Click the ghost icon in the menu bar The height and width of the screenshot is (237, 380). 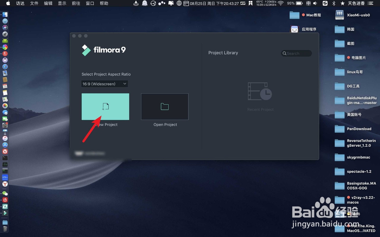[145, 3]
